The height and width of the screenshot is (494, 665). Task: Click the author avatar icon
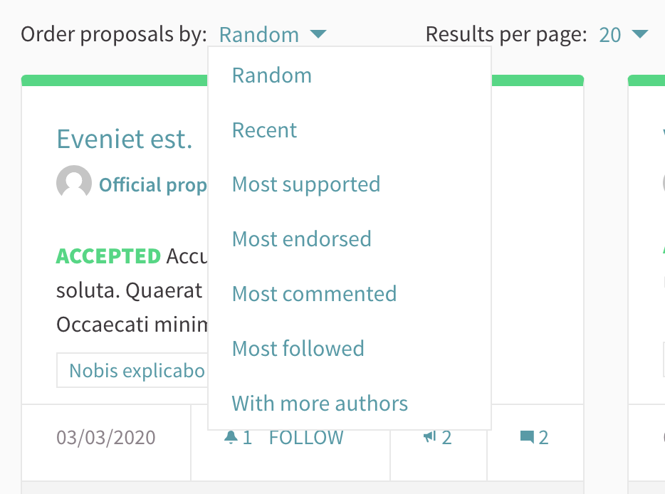[x=74, y=184]
